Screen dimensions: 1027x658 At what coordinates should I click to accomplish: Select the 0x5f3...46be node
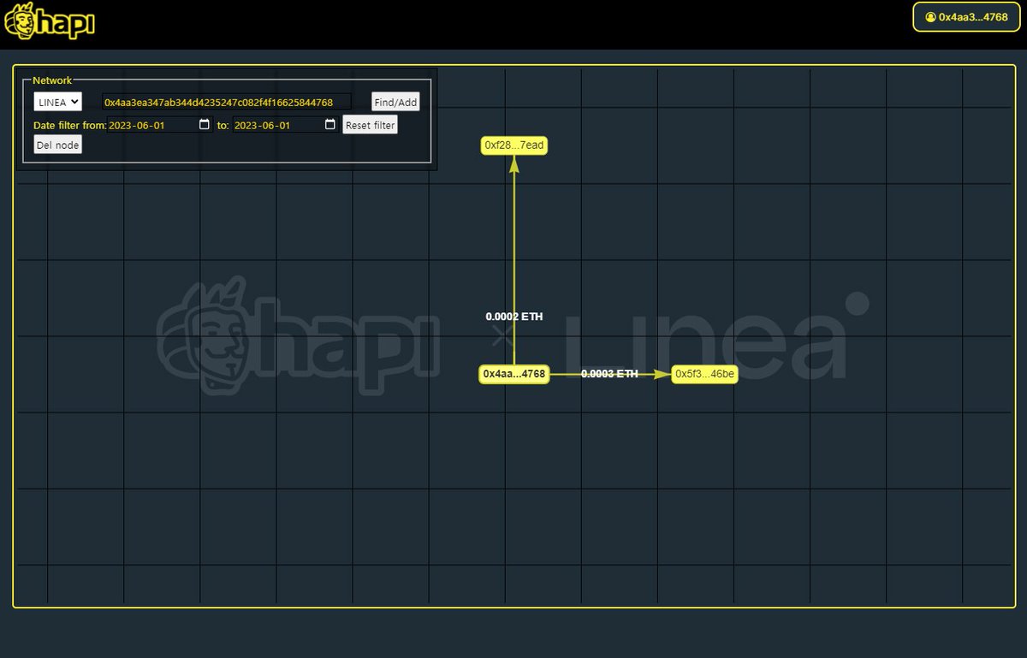click(704, 374)
